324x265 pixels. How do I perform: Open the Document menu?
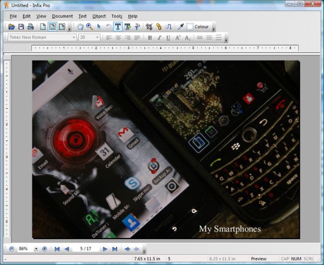point(63,16)
